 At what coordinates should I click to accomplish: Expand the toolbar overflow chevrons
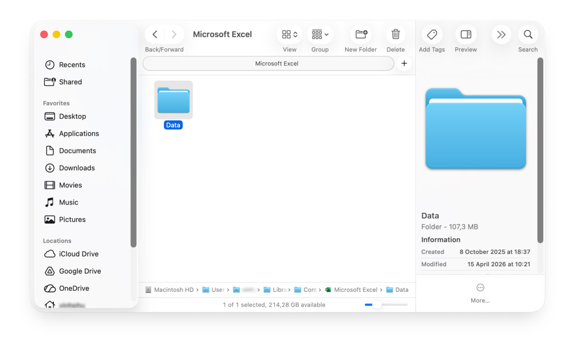(x=501, y=34)
